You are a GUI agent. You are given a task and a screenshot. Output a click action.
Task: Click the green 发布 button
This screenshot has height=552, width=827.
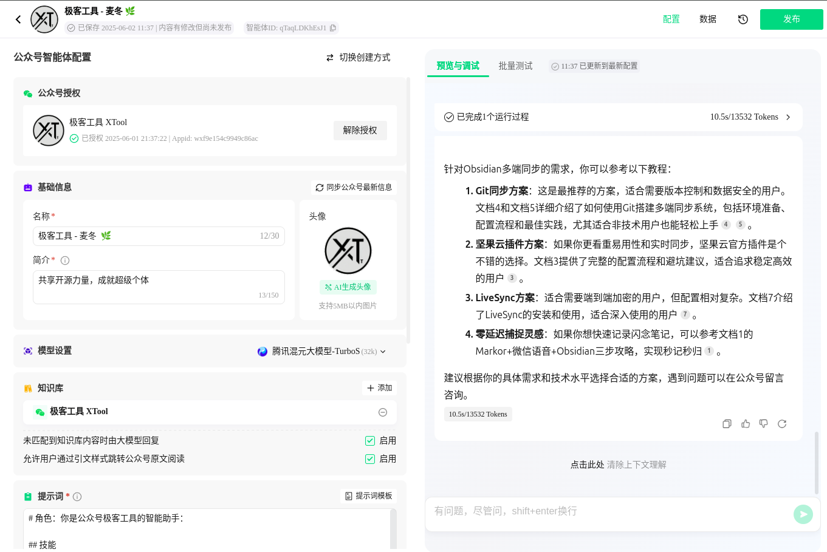pyautogui.click(x=791, y=19)
